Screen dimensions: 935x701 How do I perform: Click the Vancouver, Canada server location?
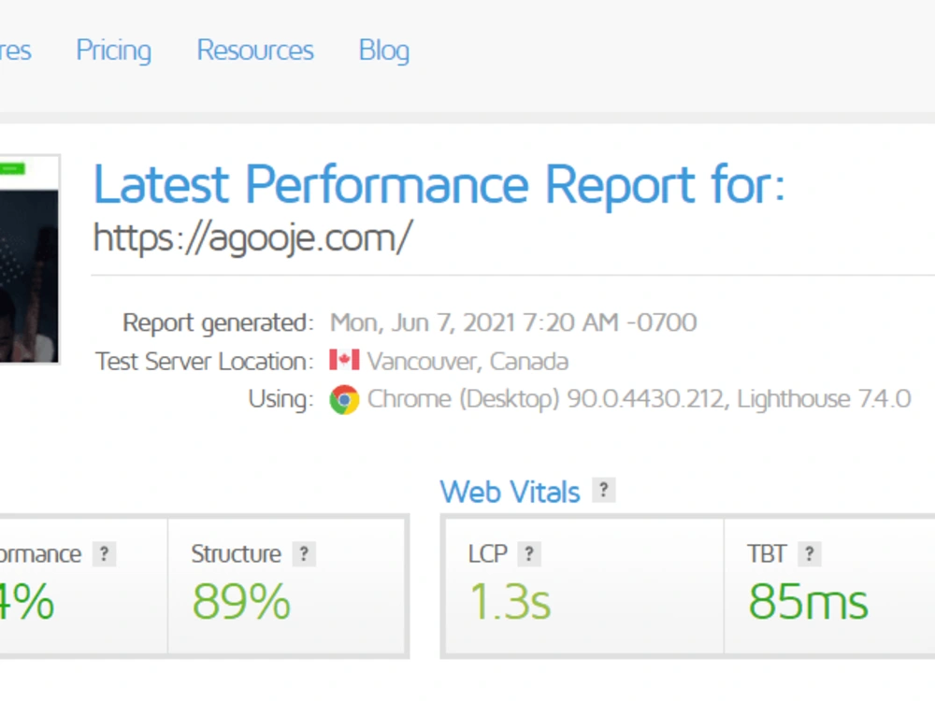(467, 361)
